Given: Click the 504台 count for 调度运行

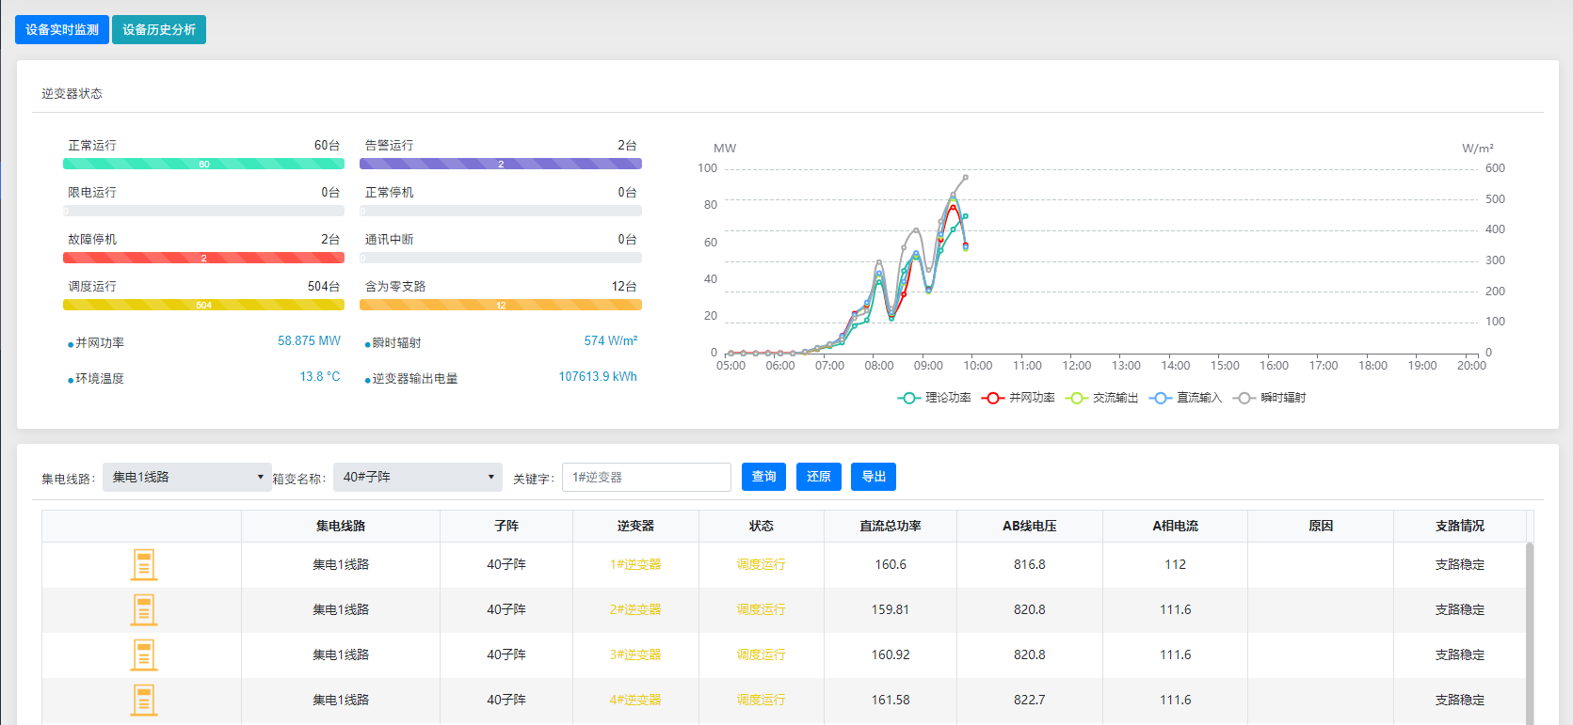Looking at the screenshot, I should click(x=324, y=286).
